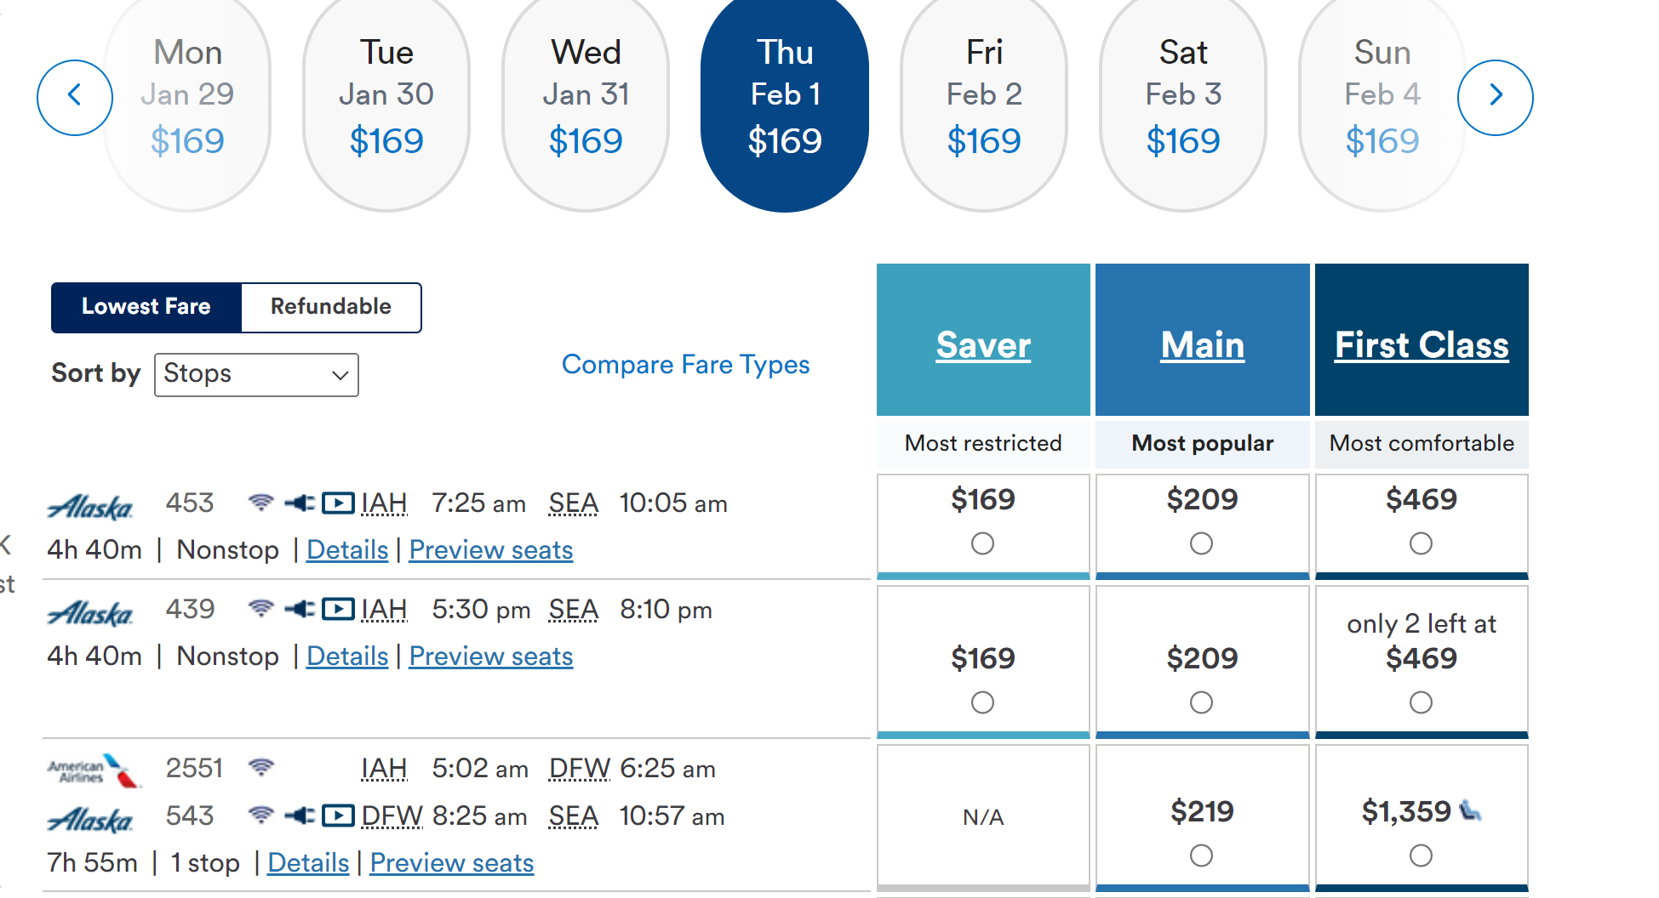View Details for nonstop flight 453
The height and width of the screenshot is (898, 1659).
[x=347, y=550]
